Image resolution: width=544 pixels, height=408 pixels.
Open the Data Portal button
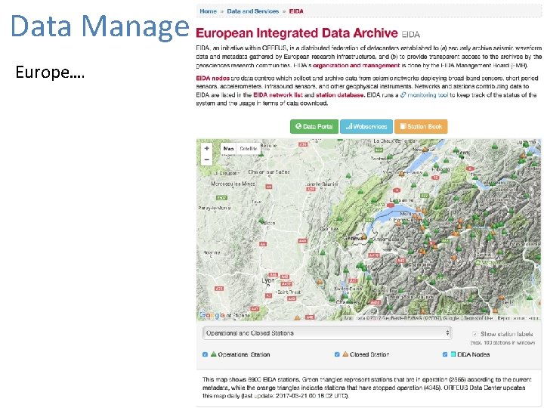314,127
